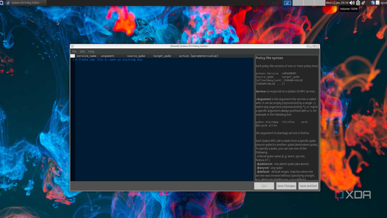Click the Policy file syntax heading
387x218 pixels.
[x=269, y=58]
